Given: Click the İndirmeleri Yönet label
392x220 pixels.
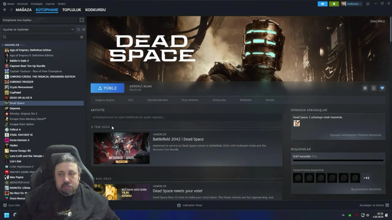Looking at the screenshot, I should (x=192, y=205).
